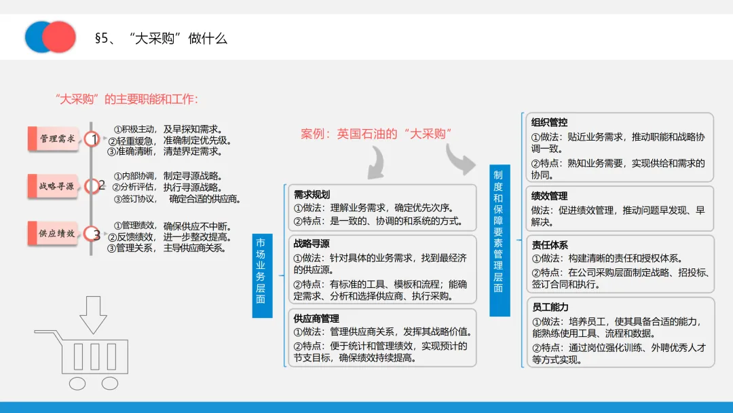The image size is (733, 413).
Task: Click the 供应商管理 heading
Action: [316, 319]
